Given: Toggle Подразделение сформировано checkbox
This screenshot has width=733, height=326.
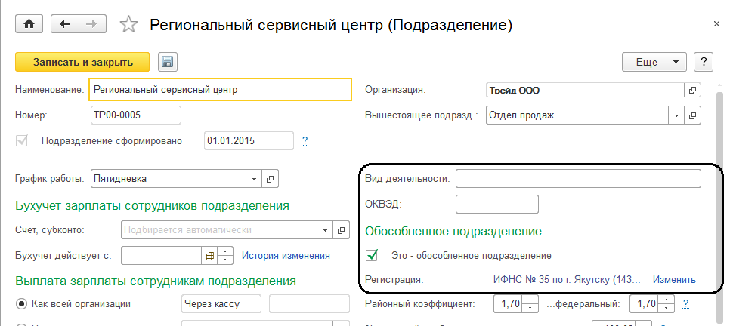Looking at the screenshot, I should pos(22,140).
